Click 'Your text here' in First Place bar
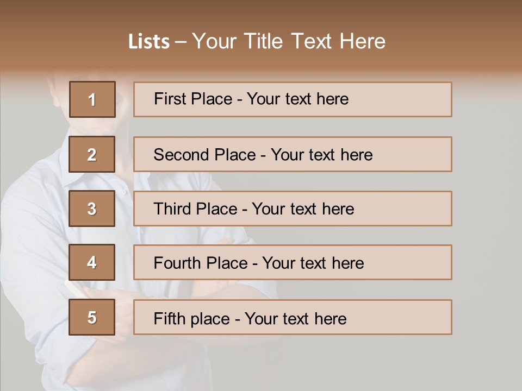The height and width of the screenshot is (391, 522). coord(297,99)
